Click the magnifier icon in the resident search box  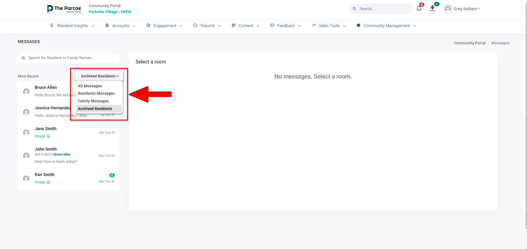[x=23, y=58]
